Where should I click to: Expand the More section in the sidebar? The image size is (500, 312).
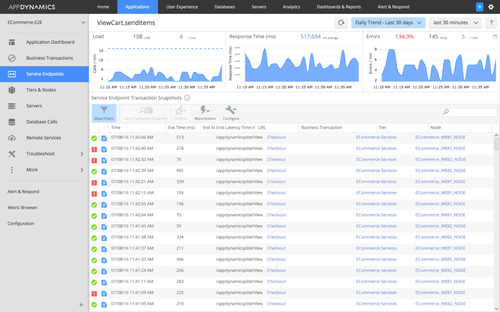pyautogui.click(x=32, y=169)
